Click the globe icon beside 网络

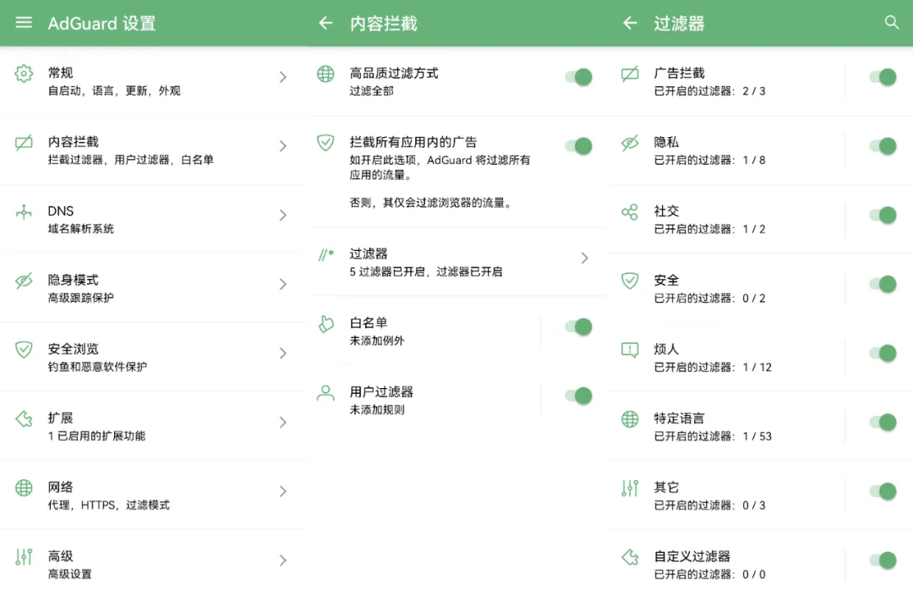click(24, 488)
